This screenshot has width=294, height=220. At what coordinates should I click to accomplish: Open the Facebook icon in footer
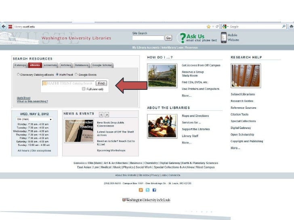pos(154,190)
